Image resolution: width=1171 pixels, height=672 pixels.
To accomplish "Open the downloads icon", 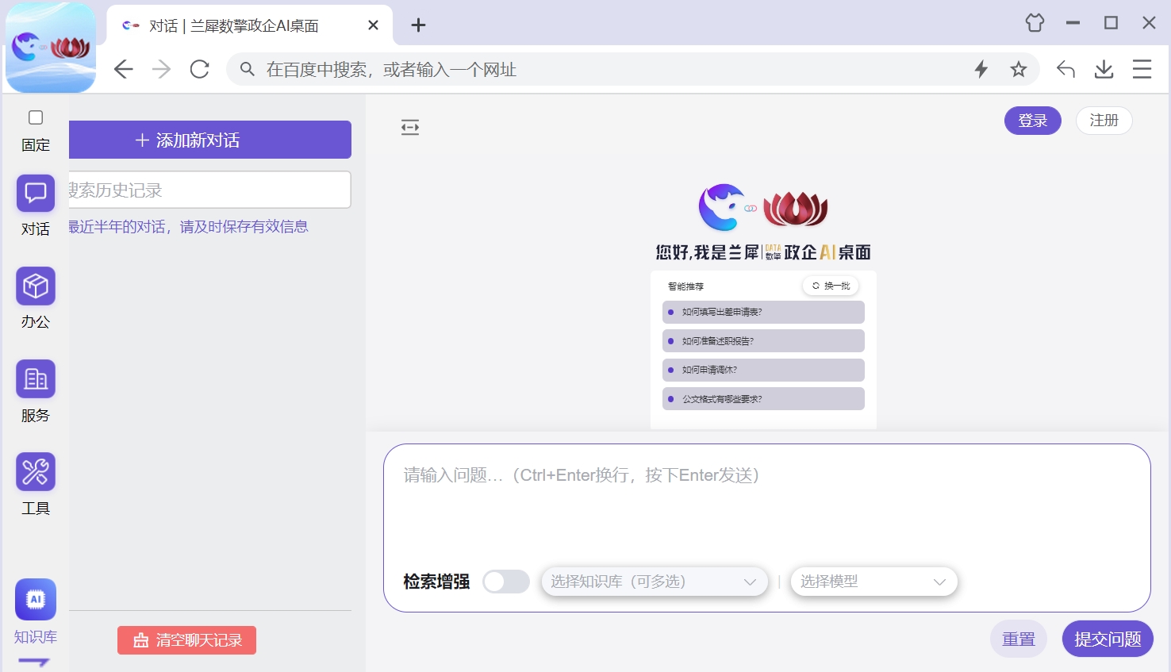I will pos(1104,70).
